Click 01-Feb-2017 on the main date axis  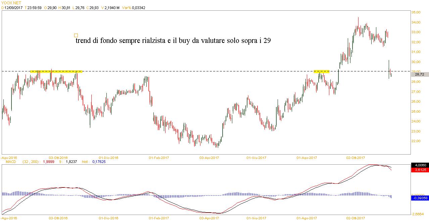tap(158, 157)
